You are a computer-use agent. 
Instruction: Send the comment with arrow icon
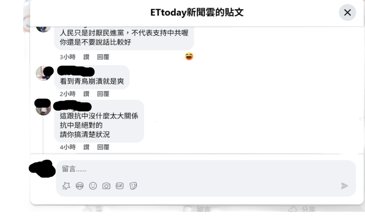344,186
